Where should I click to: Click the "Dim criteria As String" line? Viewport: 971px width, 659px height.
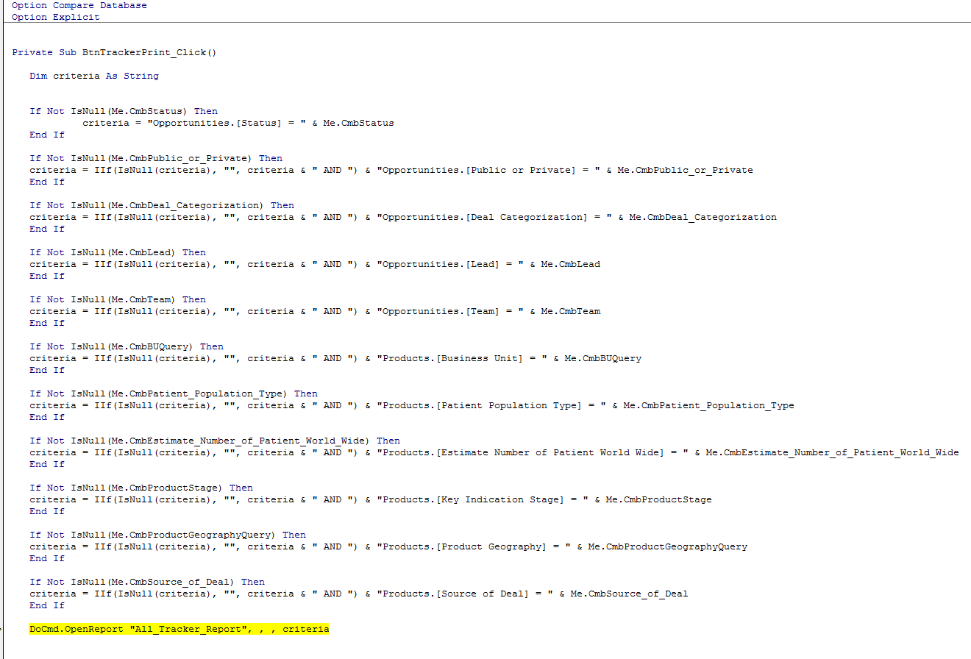[94, 76]
